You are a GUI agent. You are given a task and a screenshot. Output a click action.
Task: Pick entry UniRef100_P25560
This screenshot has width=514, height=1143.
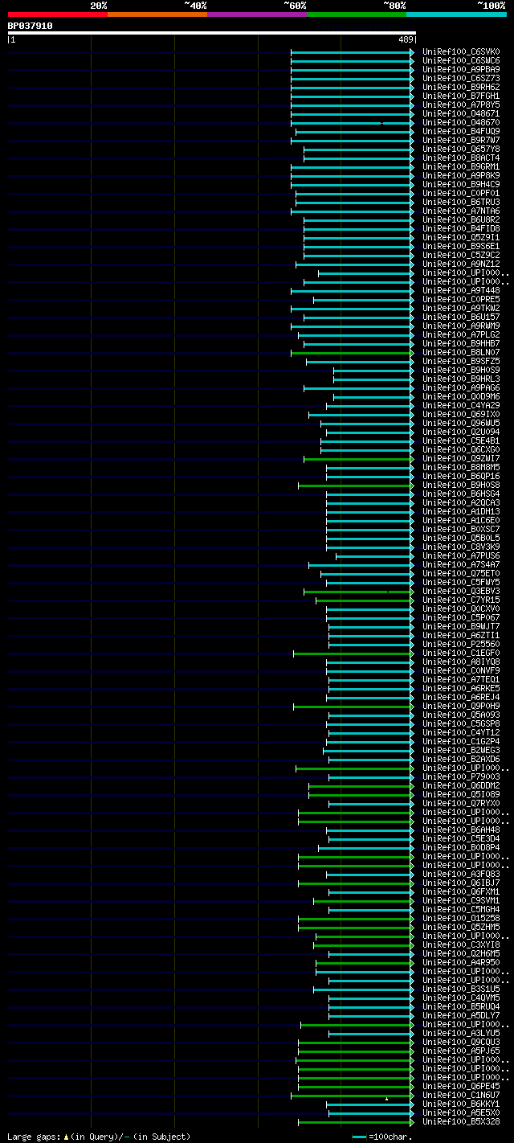tap(461, 644)
